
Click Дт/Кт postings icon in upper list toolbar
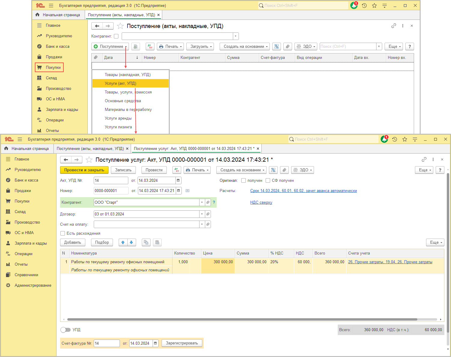pyautogui.click(x=150, y=47)
